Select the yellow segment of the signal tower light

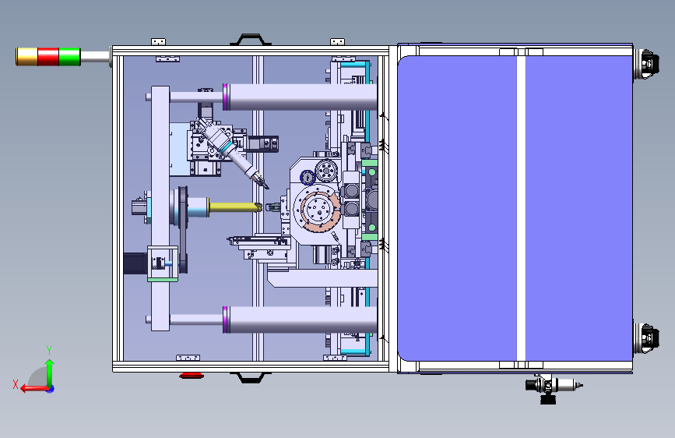(26, 56)
